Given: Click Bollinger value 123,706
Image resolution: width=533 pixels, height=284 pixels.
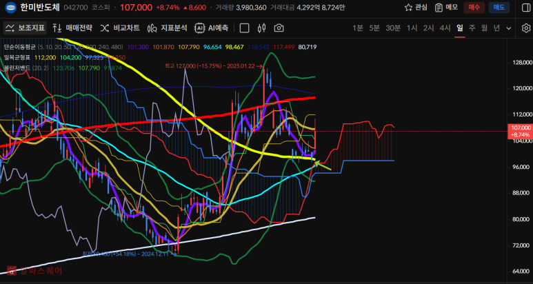Looking at the screenshot, I should (65, 68).
